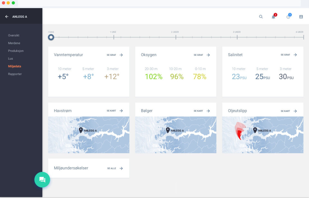Click the red oil spill area on map
309x198 pixels.
(x=239, y=134)
